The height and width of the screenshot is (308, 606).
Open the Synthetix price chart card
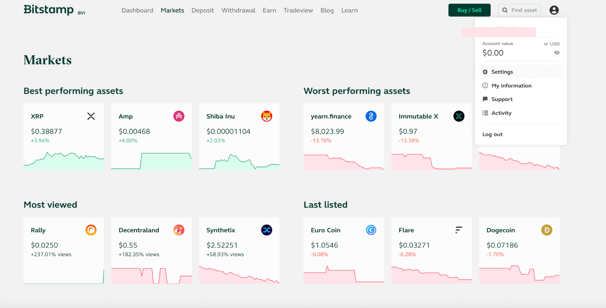coord(239,250)
